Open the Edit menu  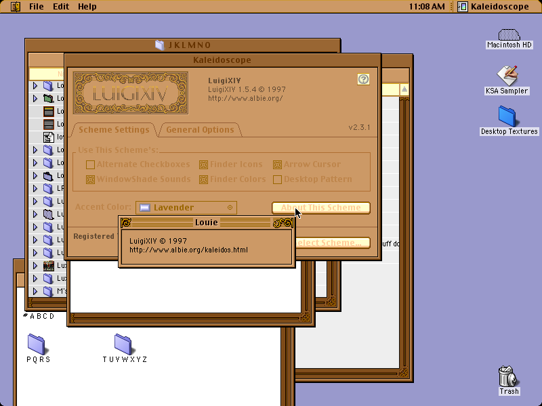coord(61,7)
